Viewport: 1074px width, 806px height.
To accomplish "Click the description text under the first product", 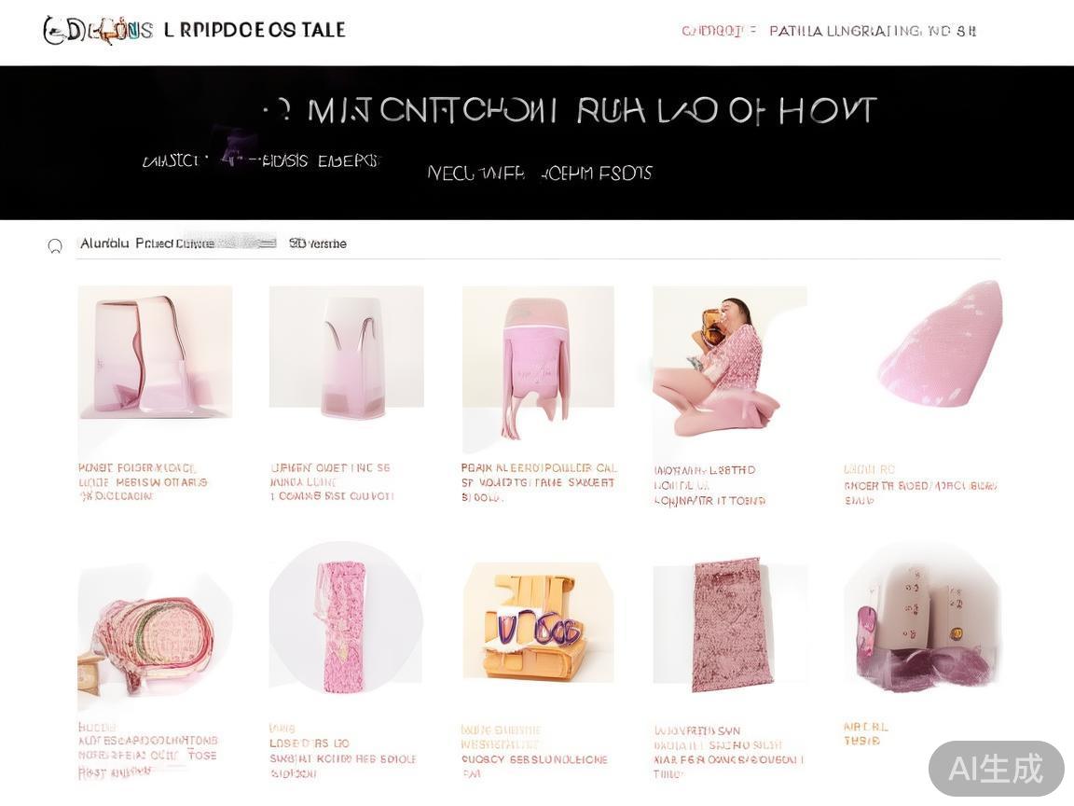I will click(x=143, y=481).
